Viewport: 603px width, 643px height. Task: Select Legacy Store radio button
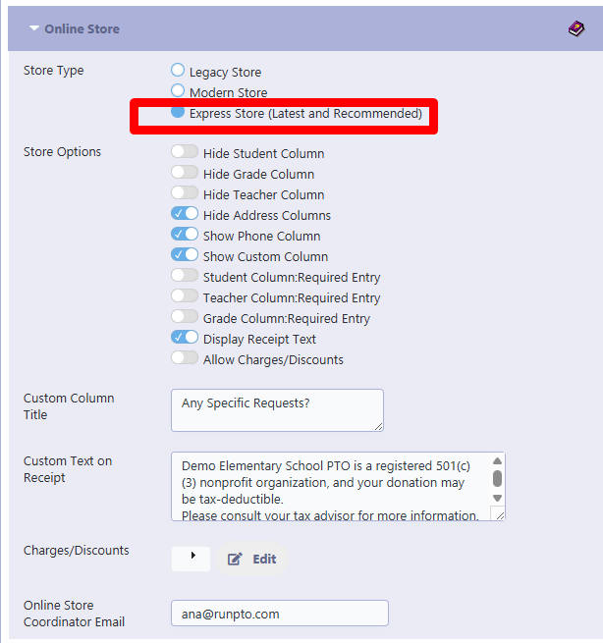point(178,70)
